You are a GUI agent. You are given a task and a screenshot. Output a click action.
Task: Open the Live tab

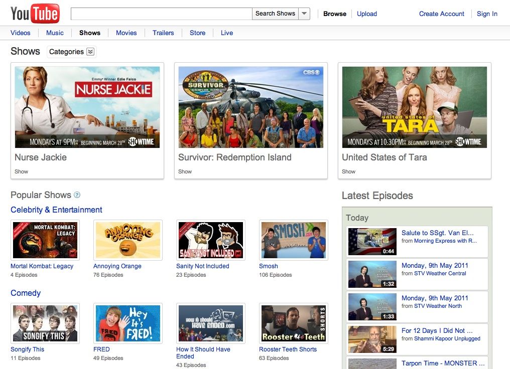point(227,33)
